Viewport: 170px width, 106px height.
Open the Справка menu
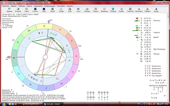click(70, 6)
